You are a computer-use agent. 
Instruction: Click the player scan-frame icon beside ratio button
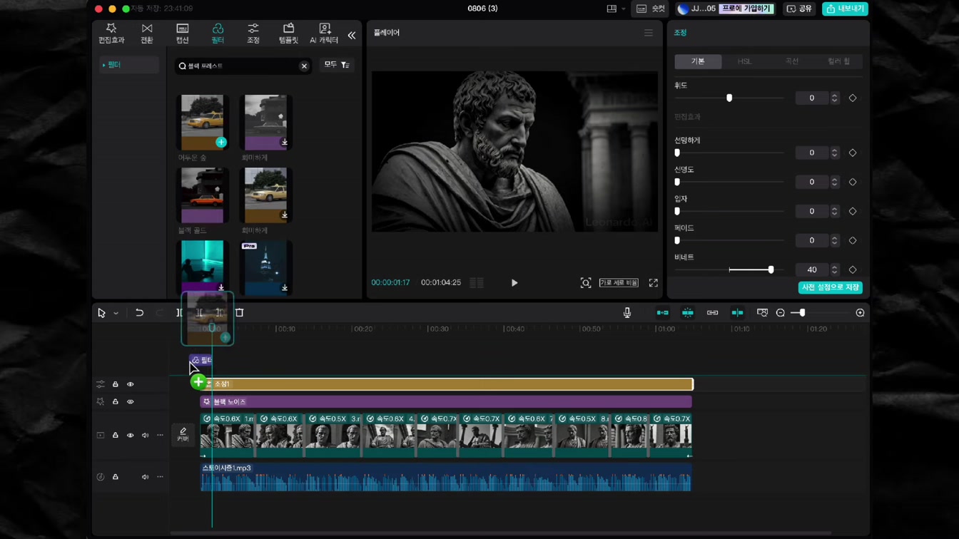coord(586,283)
